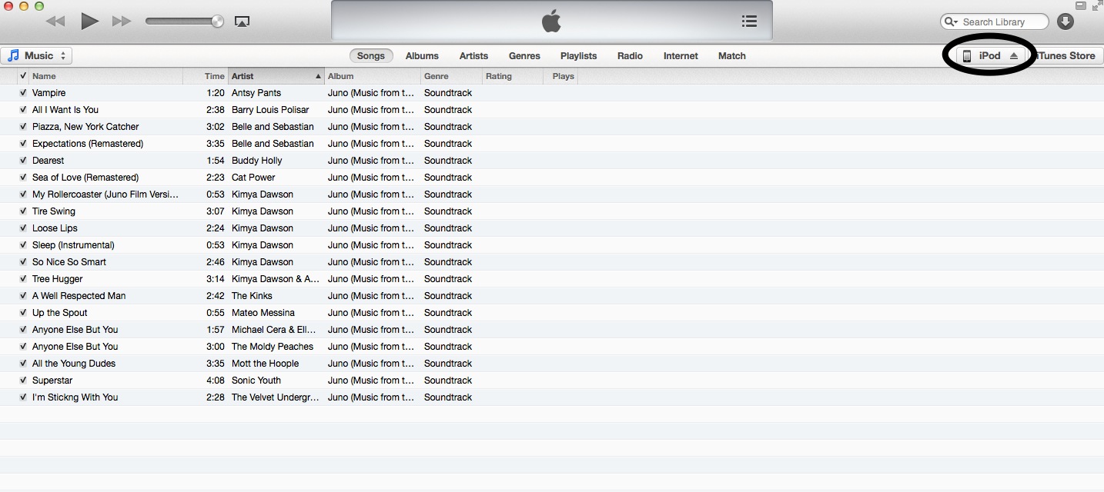Image resolution: width=1104 pixels, height=492 pixels.
Task: Click the Apple logo in display
Action: [551, 21]
